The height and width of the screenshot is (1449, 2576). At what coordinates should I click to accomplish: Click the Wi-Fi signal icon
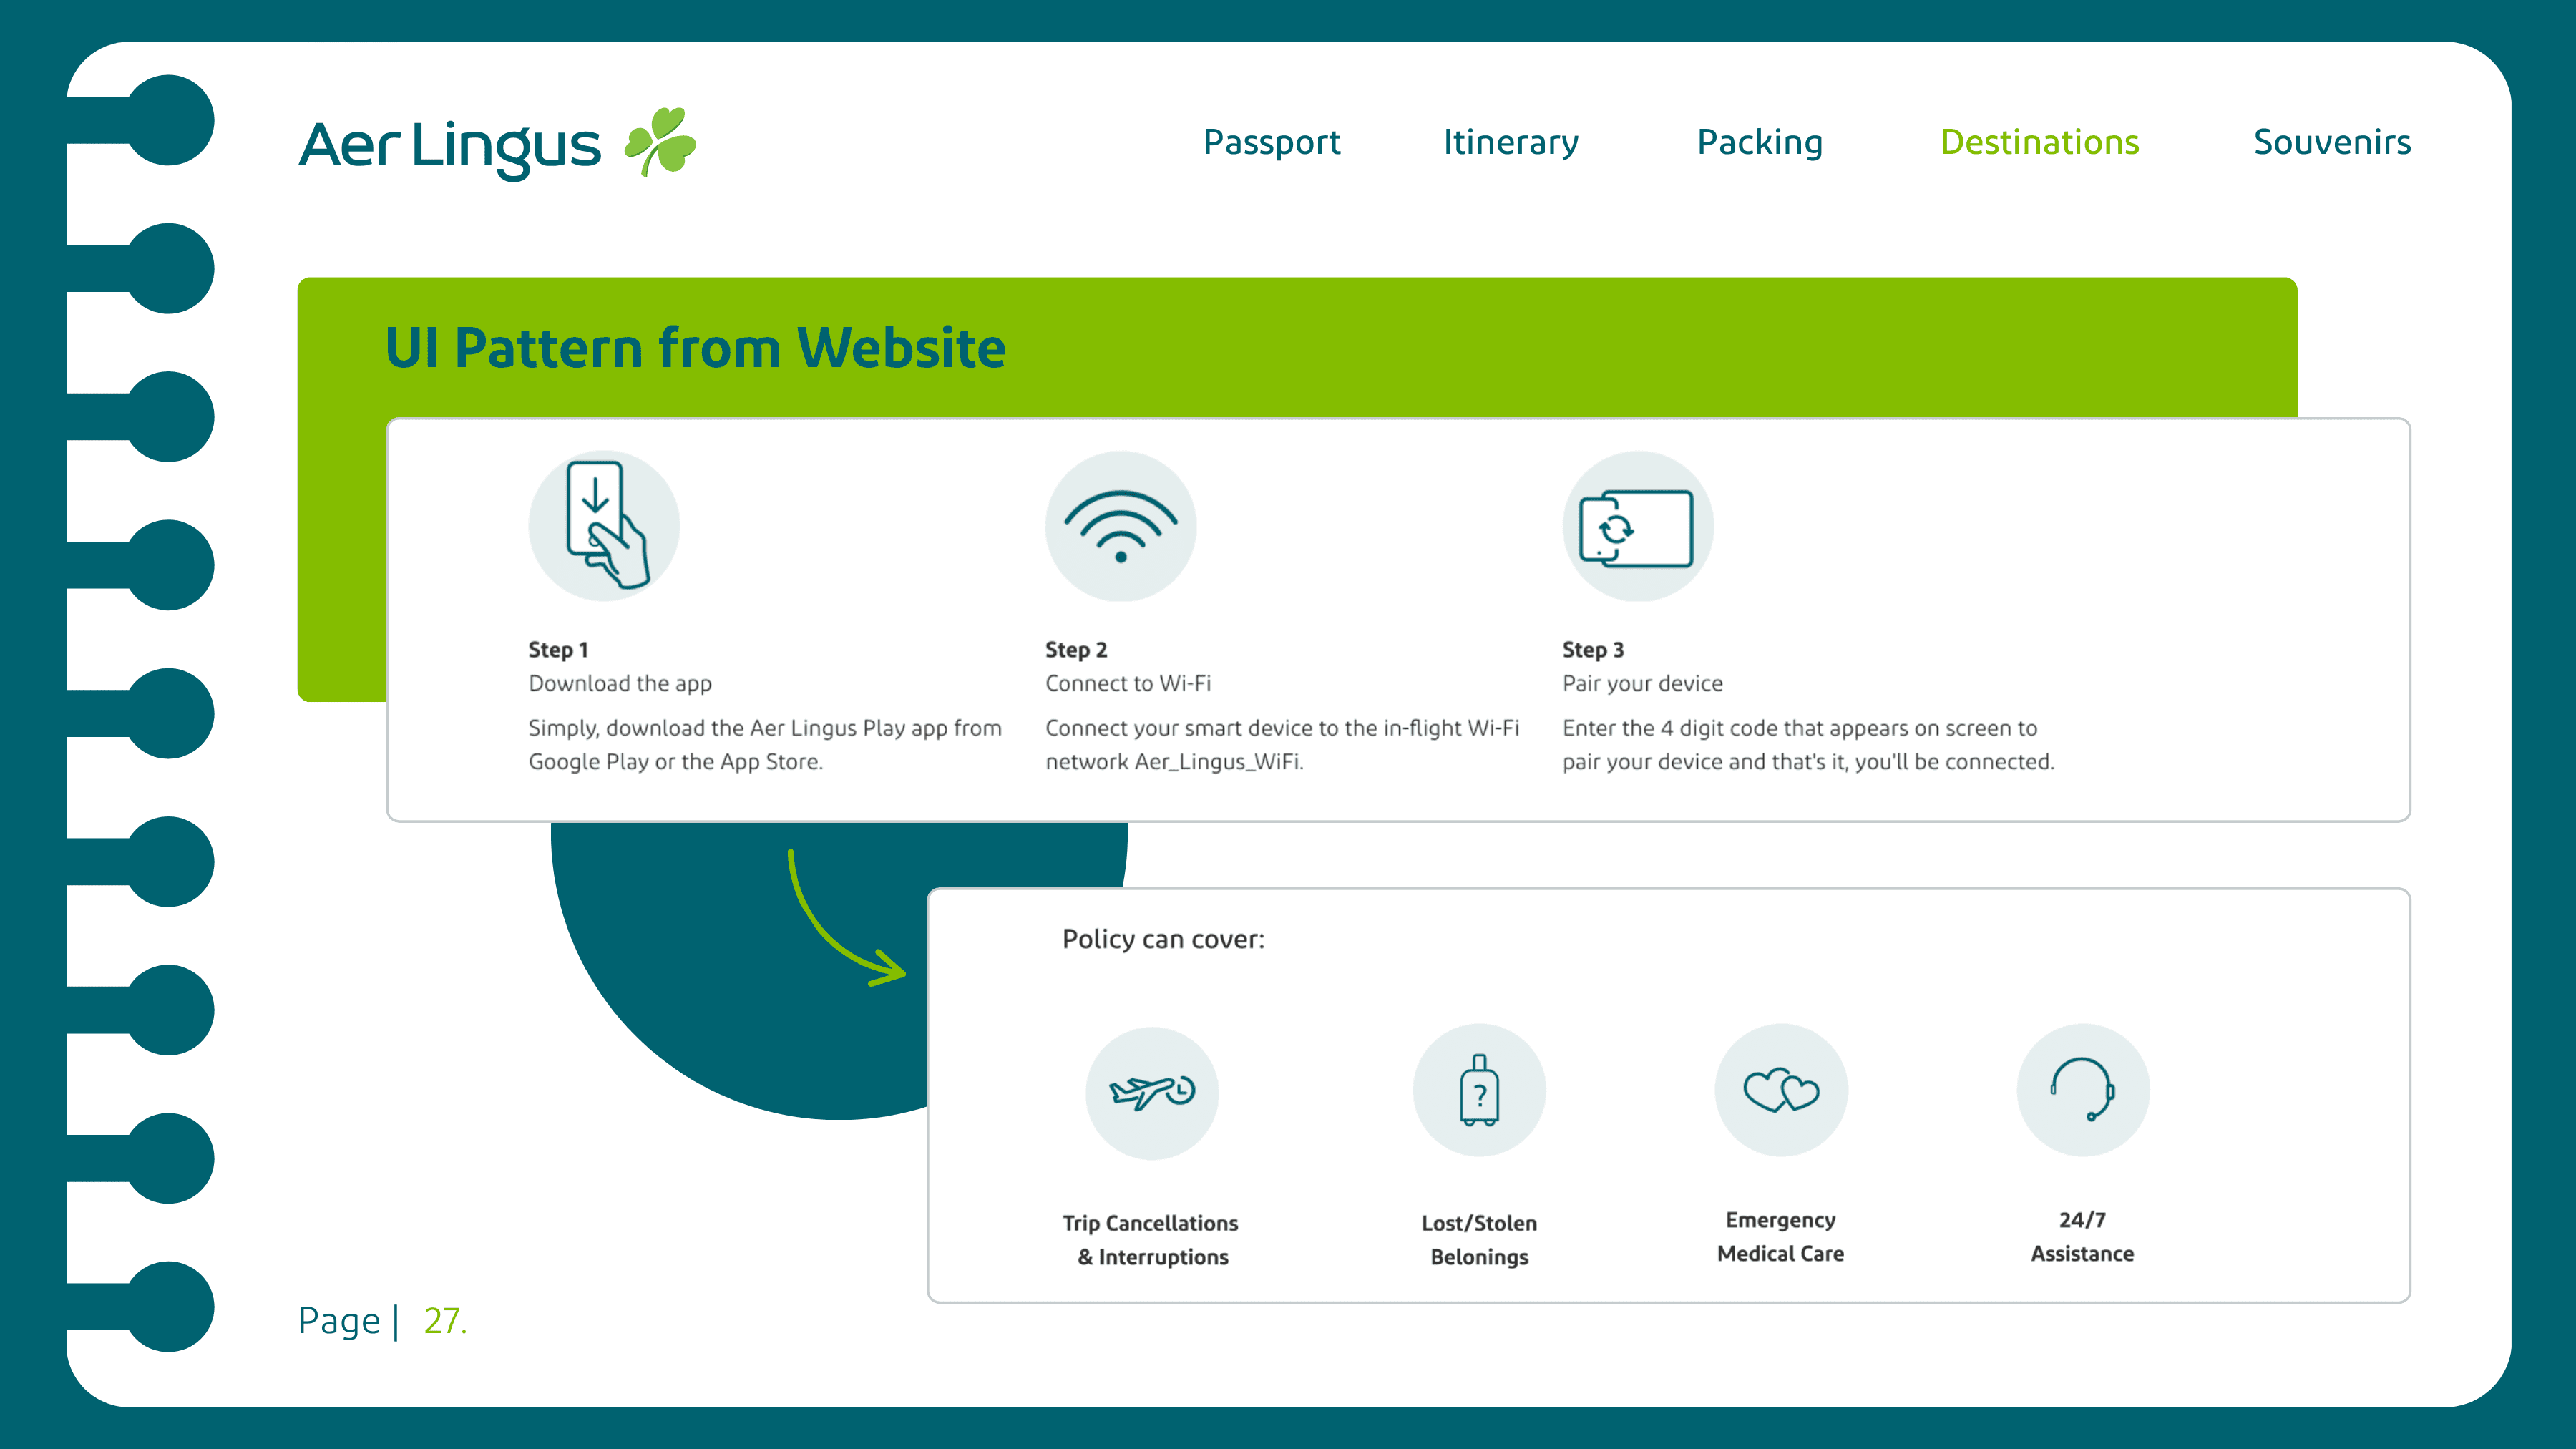click(x=1120, y=526)
